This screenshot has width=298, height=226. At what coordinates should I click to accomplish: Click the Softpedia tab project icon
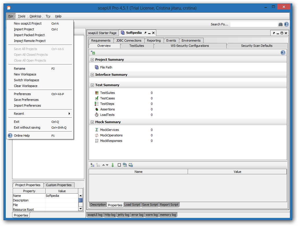pyautogui.click(x=123, y=33)
